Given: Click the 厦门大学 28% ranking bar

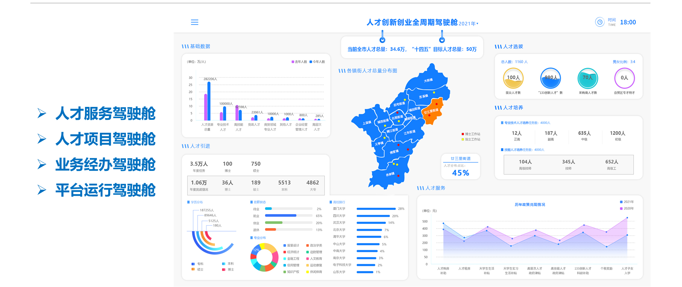Looking at the screenshot, I should point(376,209).
